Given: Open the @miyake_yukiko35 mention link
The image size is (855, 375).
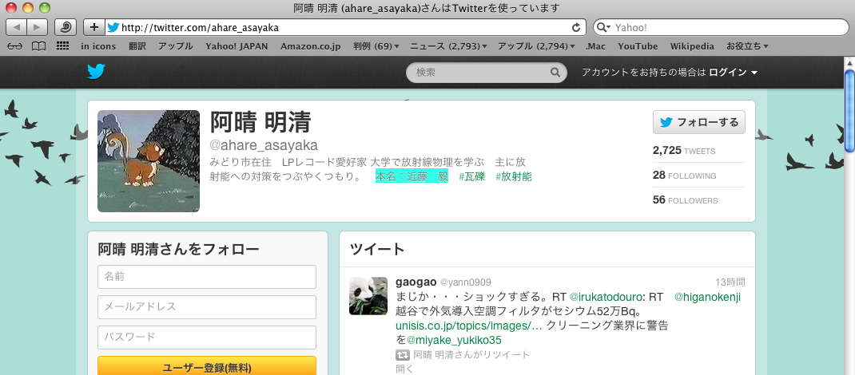Looking at the screenshot, I should (x=454, y=340).
